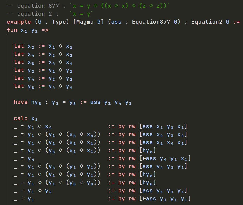Click the 'let y₈ := y₄ ◇ y₄' definition
The width and height of the screenshot is (243, 205).
click(43, 86)
